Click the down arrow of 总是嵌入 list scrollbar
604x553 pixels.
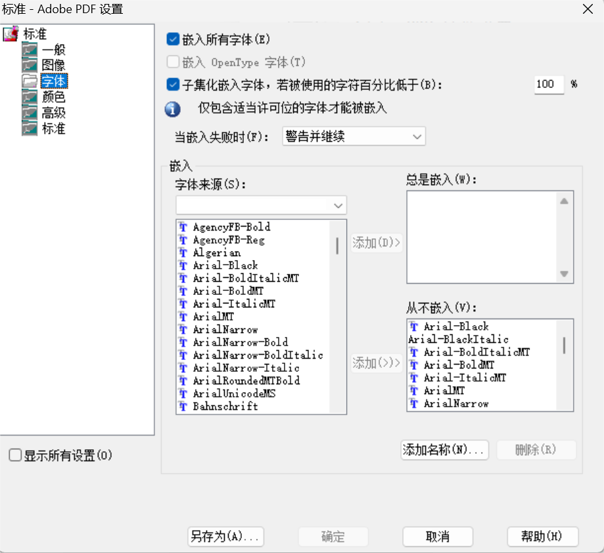coord(565,274)
